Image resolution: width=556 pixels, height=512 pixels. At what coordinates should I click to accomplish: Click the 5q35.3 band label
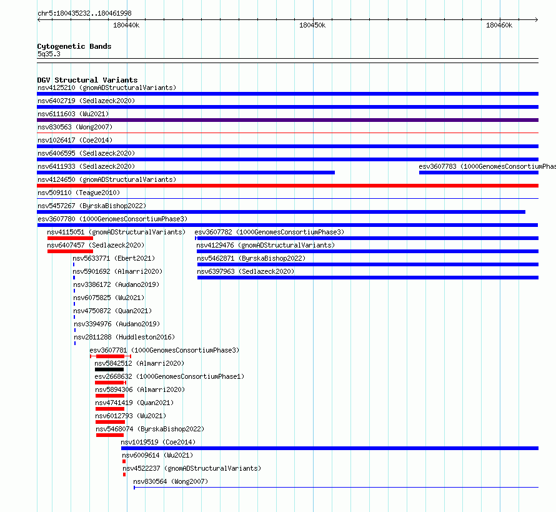click(x=49, y=54)
